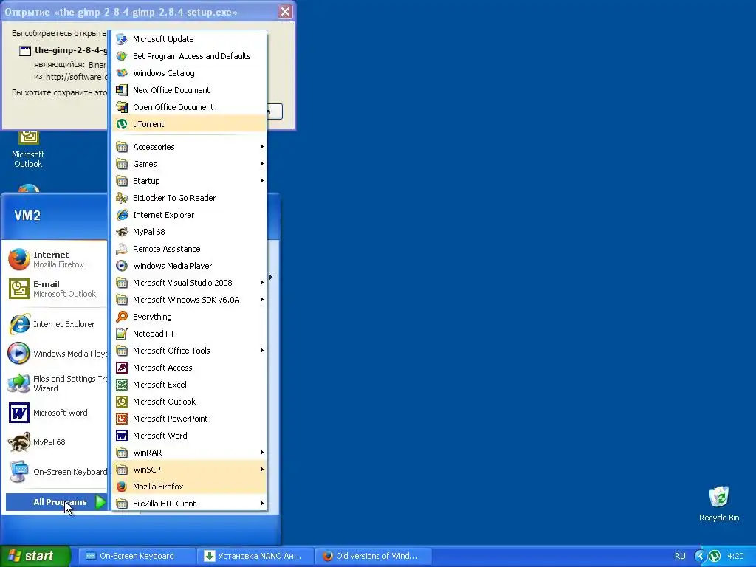Switch to On-Screen Keyboard taskbar button

(x=137, y=556)
